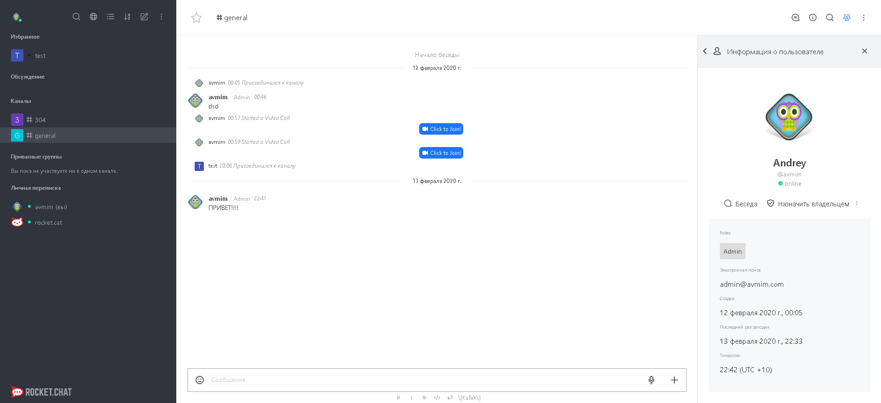
Task: Create new channel with pencil icon
Action: coord(144,17)
